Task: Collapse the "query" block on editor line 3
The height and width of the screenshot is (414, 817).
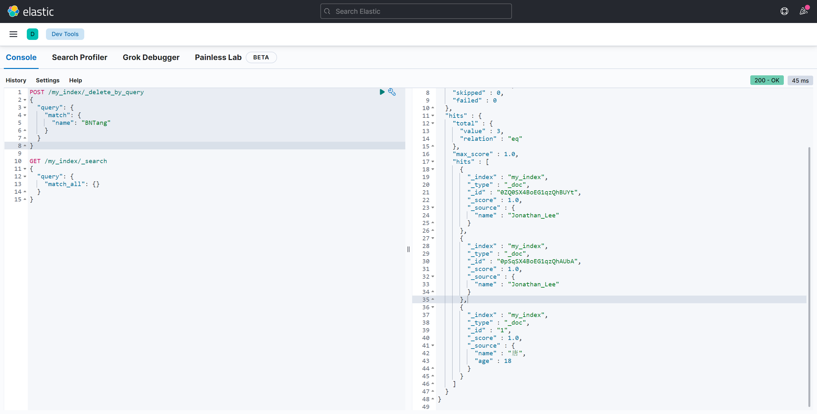Action: (25, 108)
